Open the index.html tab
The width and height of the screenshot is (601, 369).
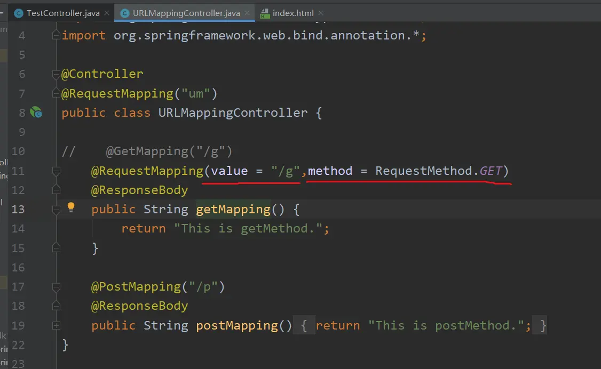293,13
